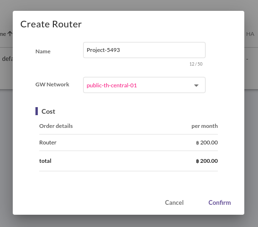The height and width of the screenshot is (227, 258).
Task: Open the GW Network dropdown arrow
Action: pyautogui.click(x=196, y=85)
